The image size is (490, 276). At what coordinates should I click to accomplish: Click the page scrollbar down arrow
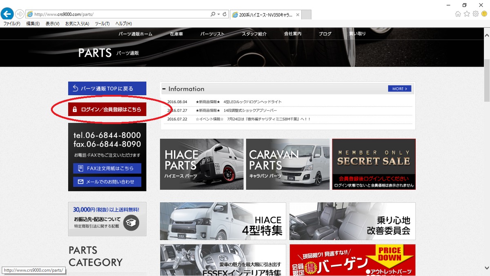486,268
